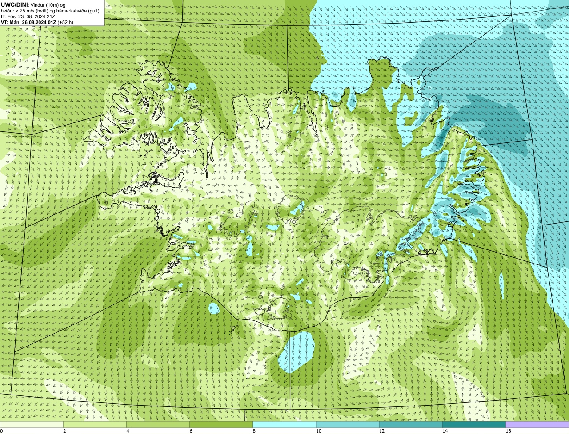569x434 pixels.
Task: Click the '6' label on the color scale
Action: tap(191, 431)
